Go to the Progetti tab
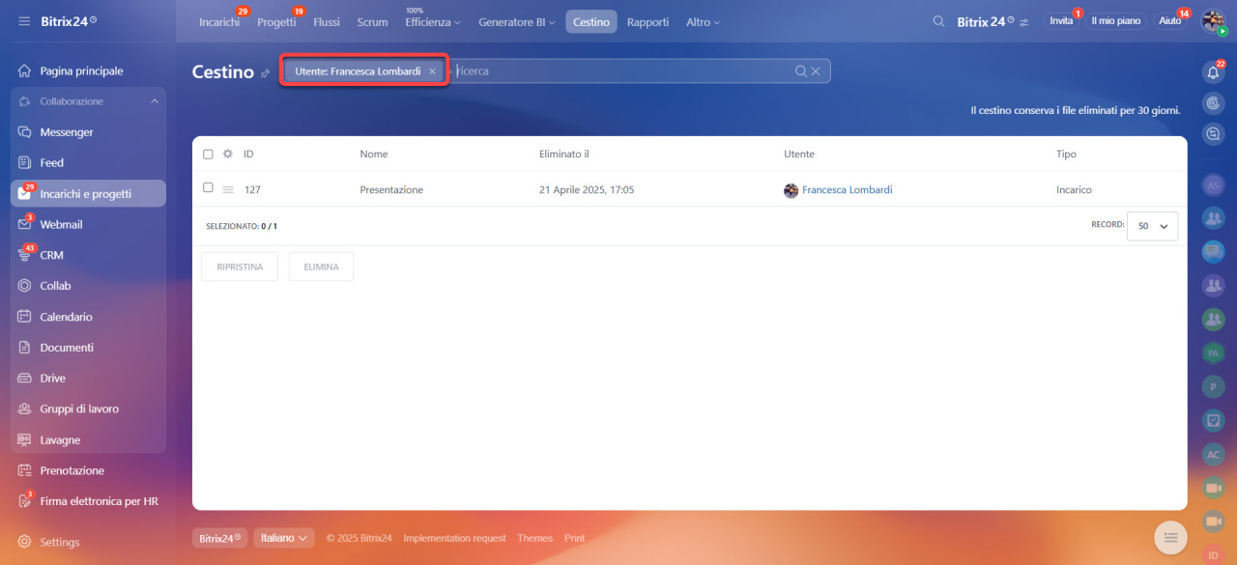Image resolution: width=1237 pixels, height=565 pixels. click(276, 22)
